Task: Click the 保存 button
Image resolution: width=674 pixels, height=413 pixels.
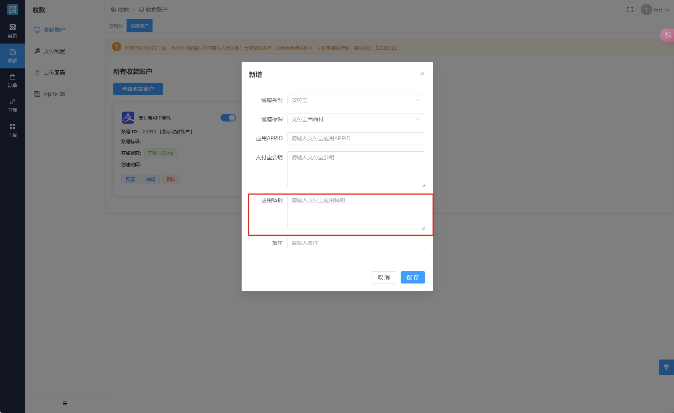Action: (413, 277)
